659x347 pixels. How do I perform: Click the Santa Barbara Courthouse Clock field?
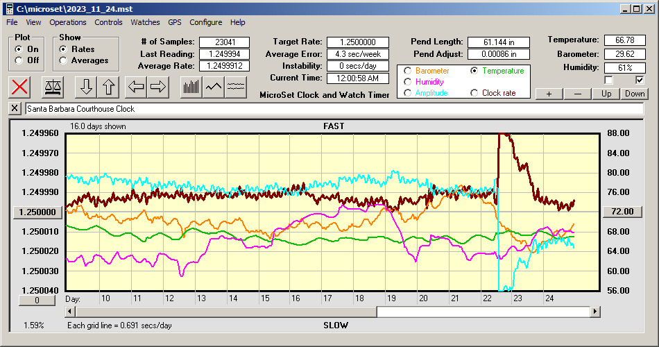[334, 109]
